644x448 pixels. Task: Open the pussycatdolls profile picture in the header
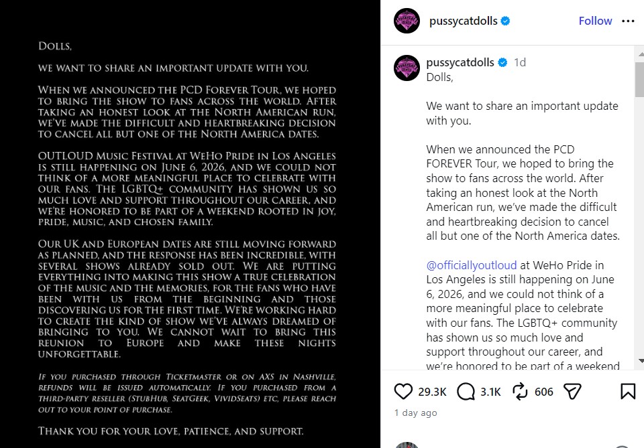[x=407, y=21]
